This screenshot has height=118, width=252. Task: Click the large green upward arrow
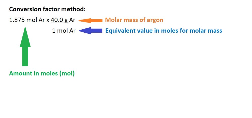(25, 47)
